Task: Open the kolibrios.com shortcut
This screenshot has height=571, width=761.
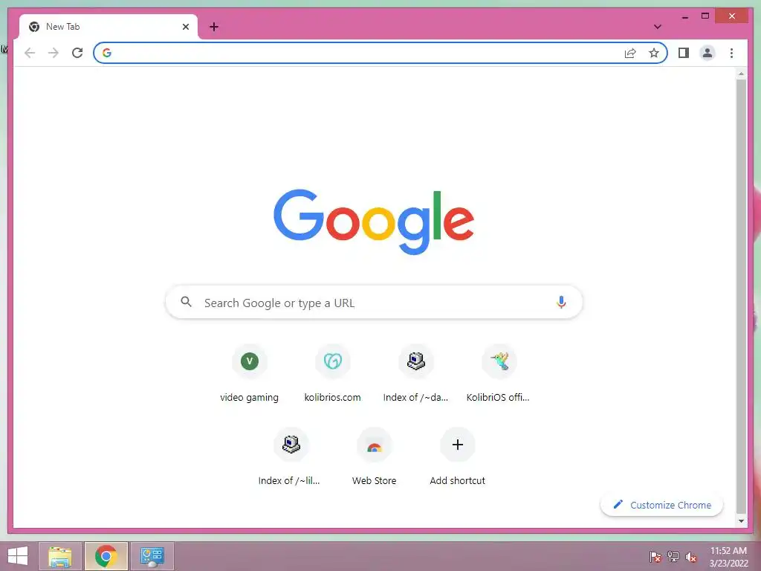Action: [x=332, y=374]
